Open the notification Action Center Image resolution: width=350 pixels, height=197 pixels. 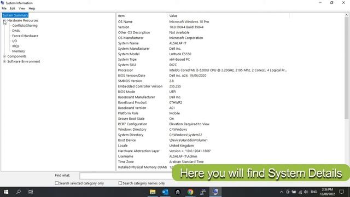click(341, 192)
